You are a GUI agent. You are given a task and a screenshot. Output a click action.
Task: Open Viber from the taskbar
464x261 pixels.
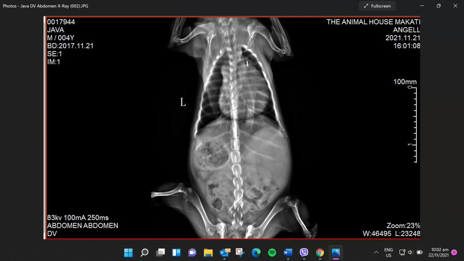[x=304, y=252]
